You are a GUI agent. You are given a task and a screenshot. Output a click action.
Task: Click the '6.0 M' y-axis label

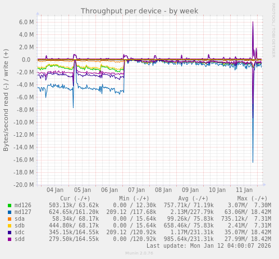pyautogui.click(x=26, y=22)
